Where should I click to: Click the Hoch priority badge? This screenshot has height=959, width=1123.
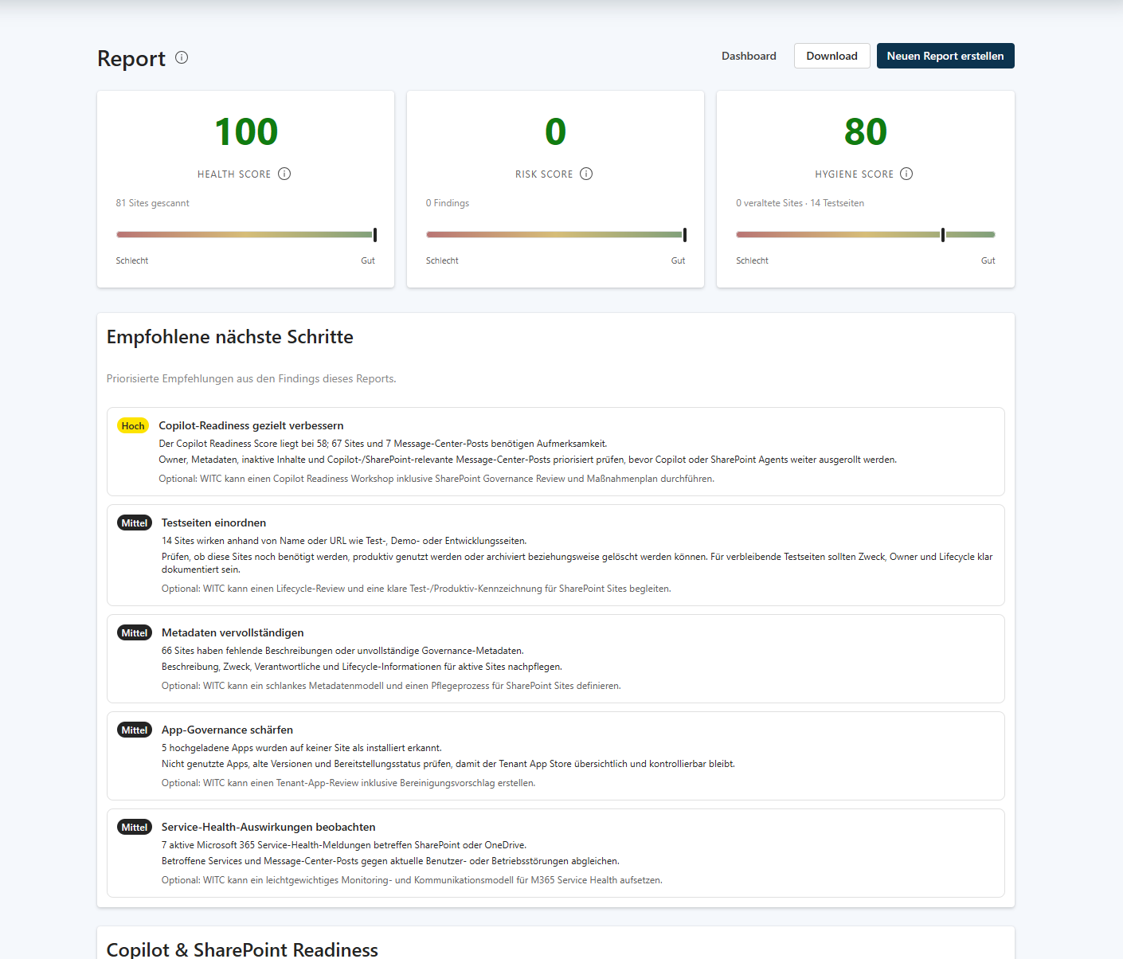(x=133, y=425)
